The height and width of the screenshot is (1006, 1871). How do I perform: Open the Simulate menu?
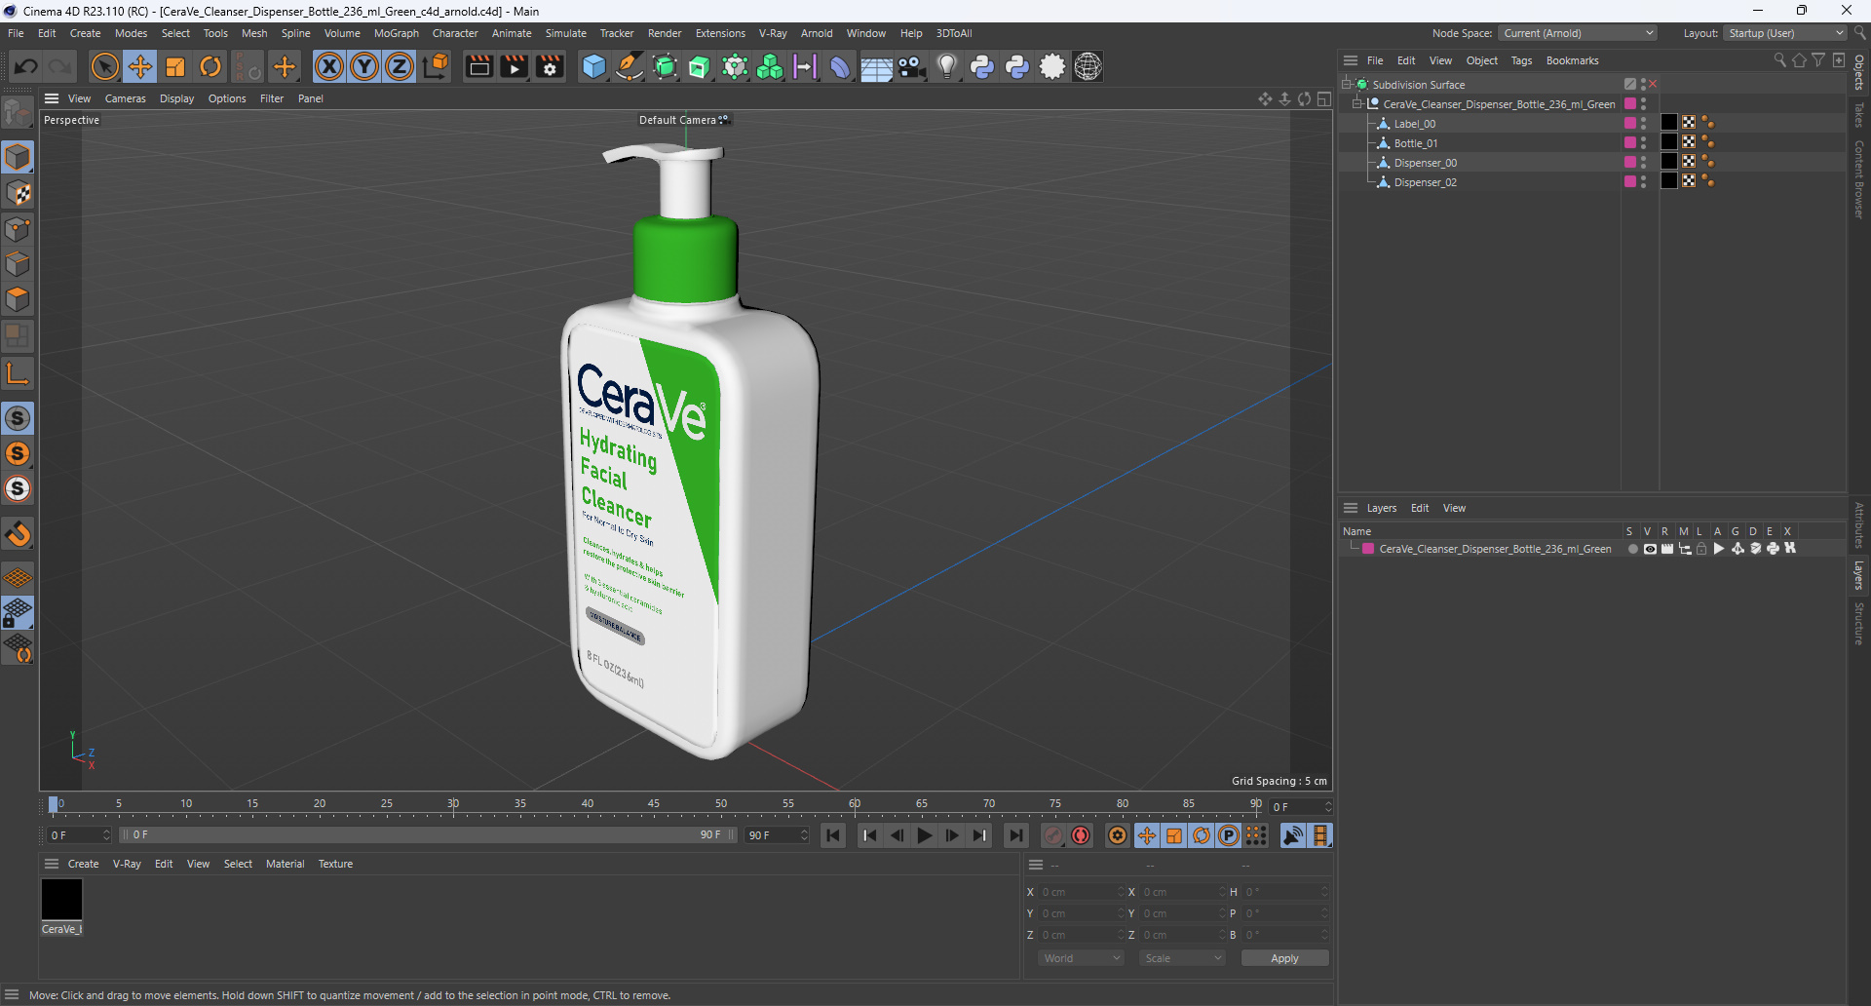(565, 33)
